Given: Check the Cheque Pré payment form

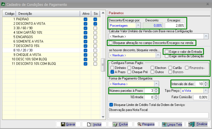Looking at the screenshot, I should click(x=129, y=72).
